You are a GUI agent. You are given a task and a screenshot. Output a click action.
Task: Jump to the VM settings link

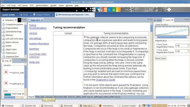point(35,38)
